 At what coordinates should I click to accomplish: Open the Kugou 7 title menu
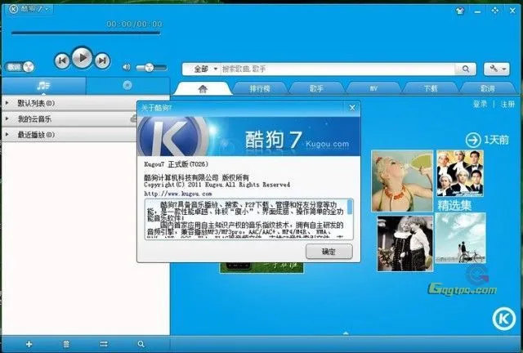pos(29,9)
